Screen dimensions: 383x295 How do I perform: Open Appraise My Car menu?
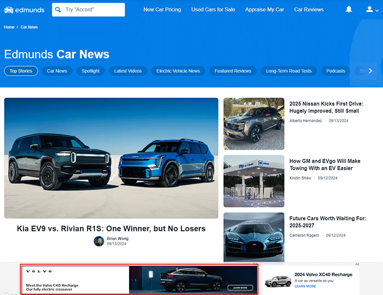(264, 9)
